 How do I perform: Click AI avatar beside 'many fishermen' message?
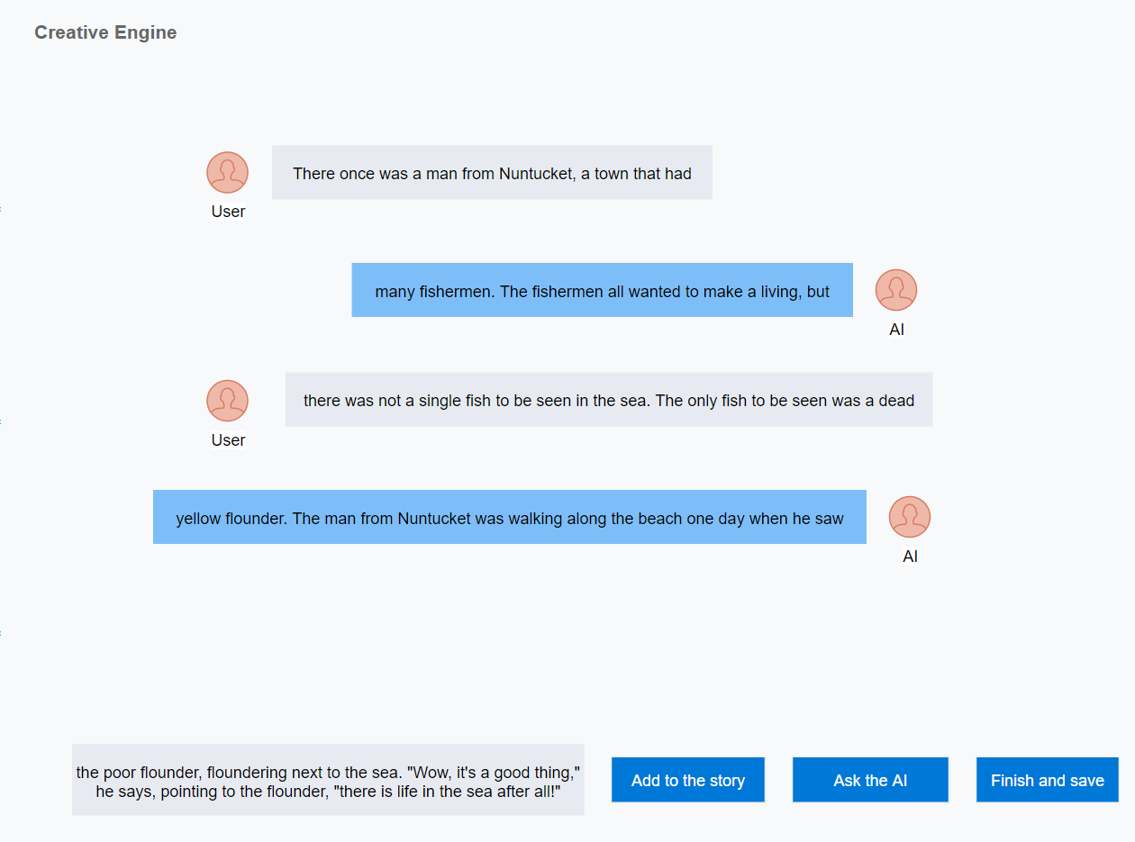point(896,290)
